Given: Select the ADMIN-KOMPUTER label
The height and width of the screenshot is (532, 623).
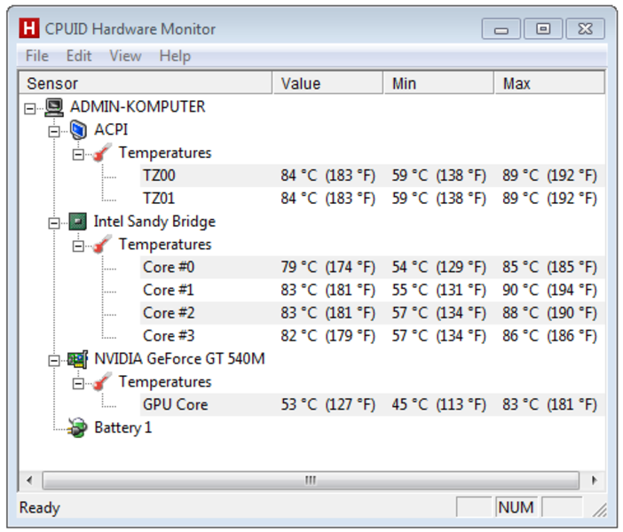Looking at the screenshot, I should pyautogui.click(x=138, y=106).
